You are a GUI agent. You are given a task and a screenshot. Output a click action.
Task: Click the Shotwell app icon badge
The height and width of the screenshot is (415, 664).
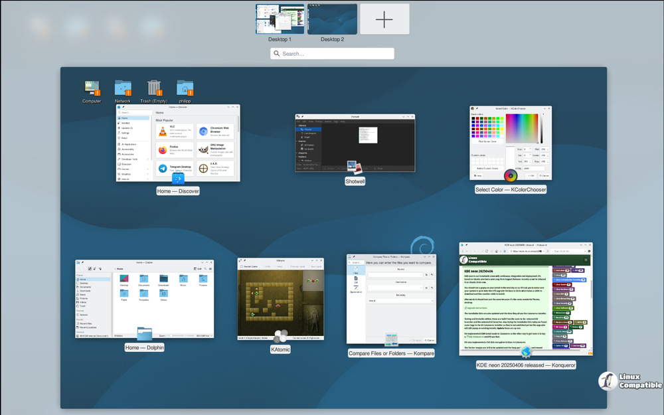coord(355,168)
